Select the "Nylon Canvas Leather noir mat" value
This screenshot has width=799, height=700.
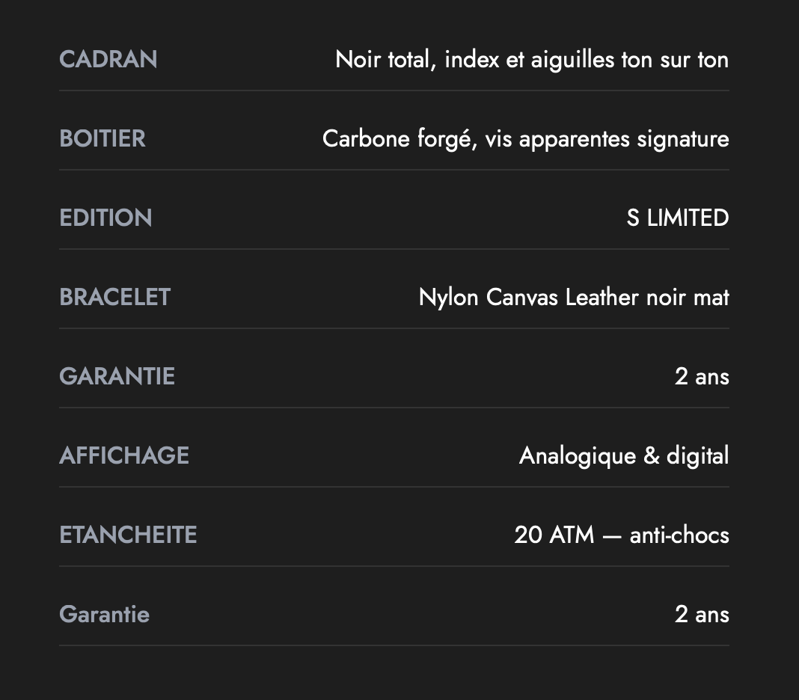point(574,298)
